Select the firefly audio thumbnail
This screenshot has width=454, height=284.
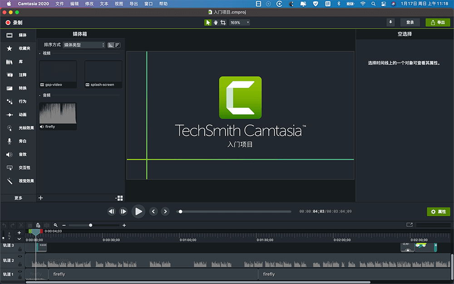[x=58, y=116]
